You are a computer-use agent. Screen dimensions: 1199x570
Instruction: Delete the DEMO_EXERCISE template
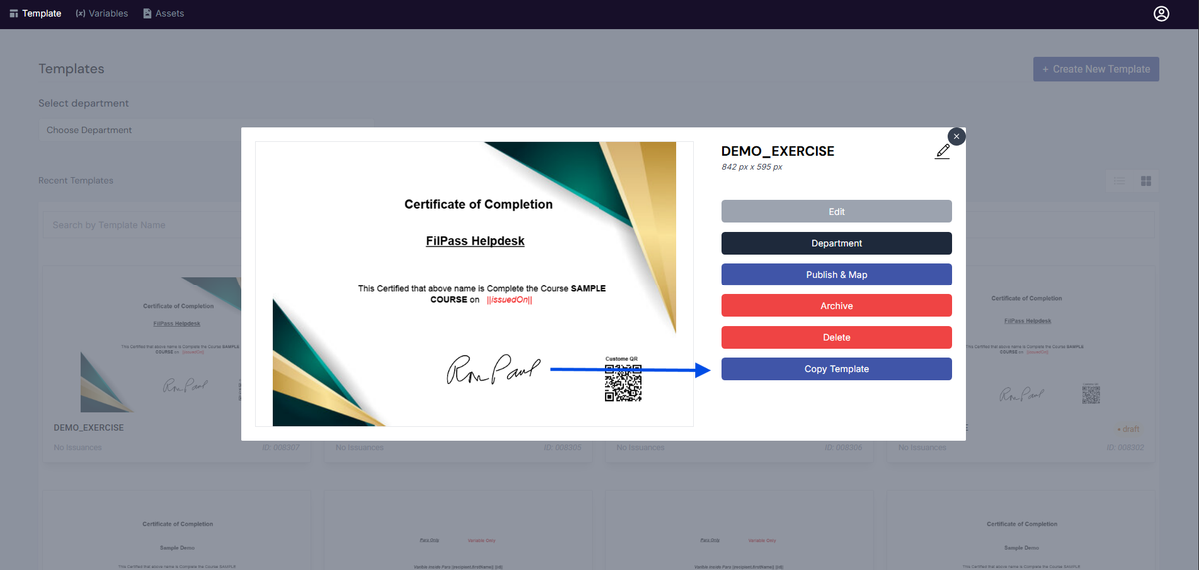click(836, 337)
